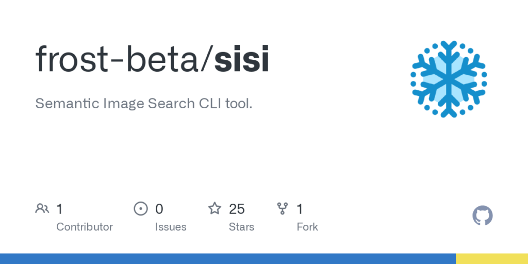This screenshot has width=528, height=264.
Task: Click the issues count number 0
Action: click(x=159, y=209)
